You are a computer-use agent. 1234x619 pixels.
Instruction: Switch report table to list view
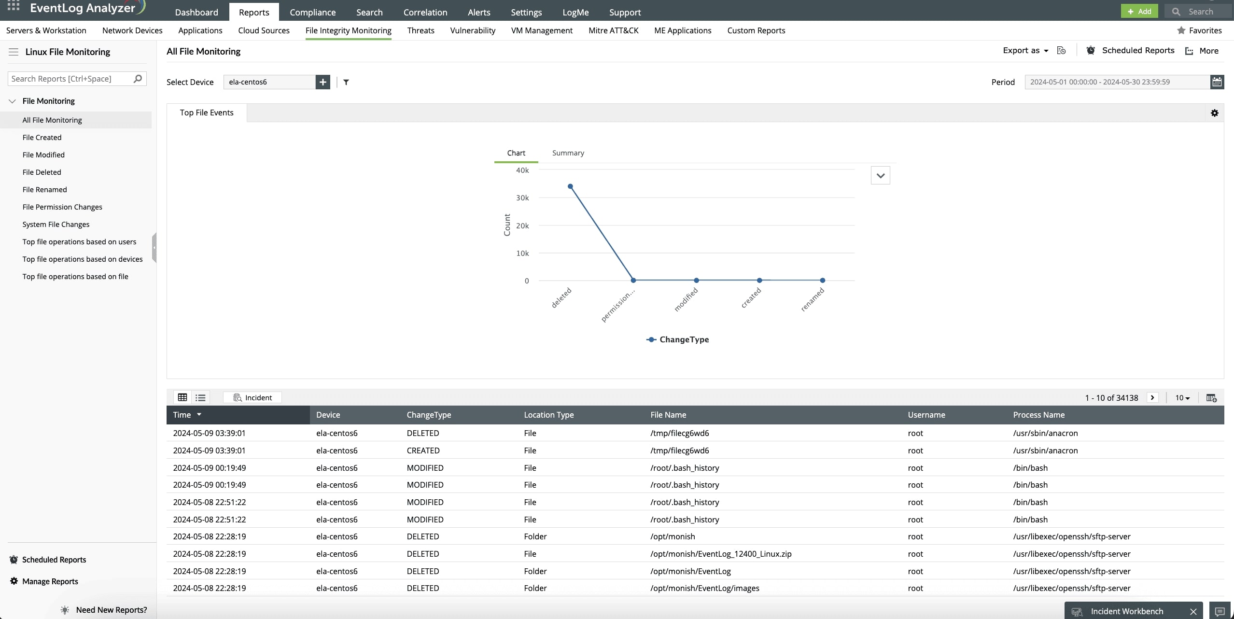click(200, 396)
